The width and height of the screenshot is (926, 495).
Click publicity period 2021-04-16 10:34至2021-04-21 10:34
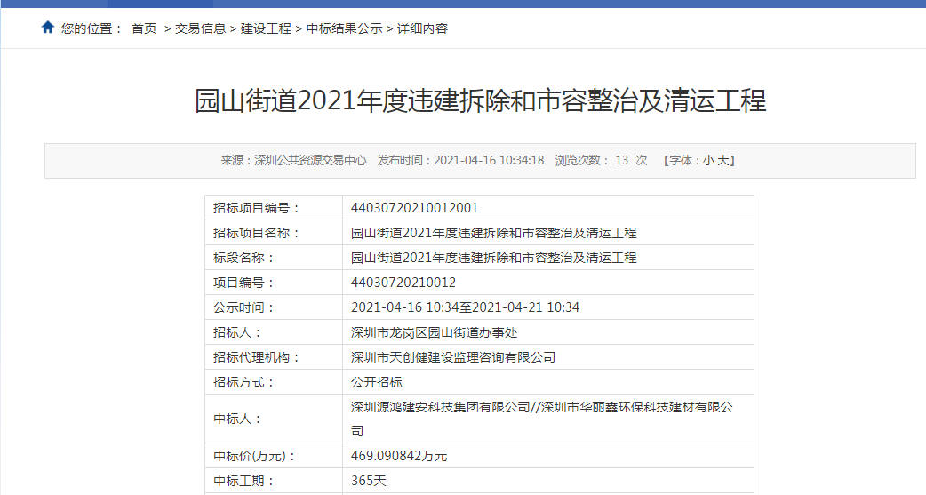466,307
